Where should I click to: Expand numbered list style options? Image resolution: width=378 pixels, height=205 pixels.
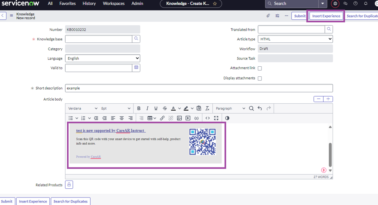pyautogui.click(x=89, y=118)
